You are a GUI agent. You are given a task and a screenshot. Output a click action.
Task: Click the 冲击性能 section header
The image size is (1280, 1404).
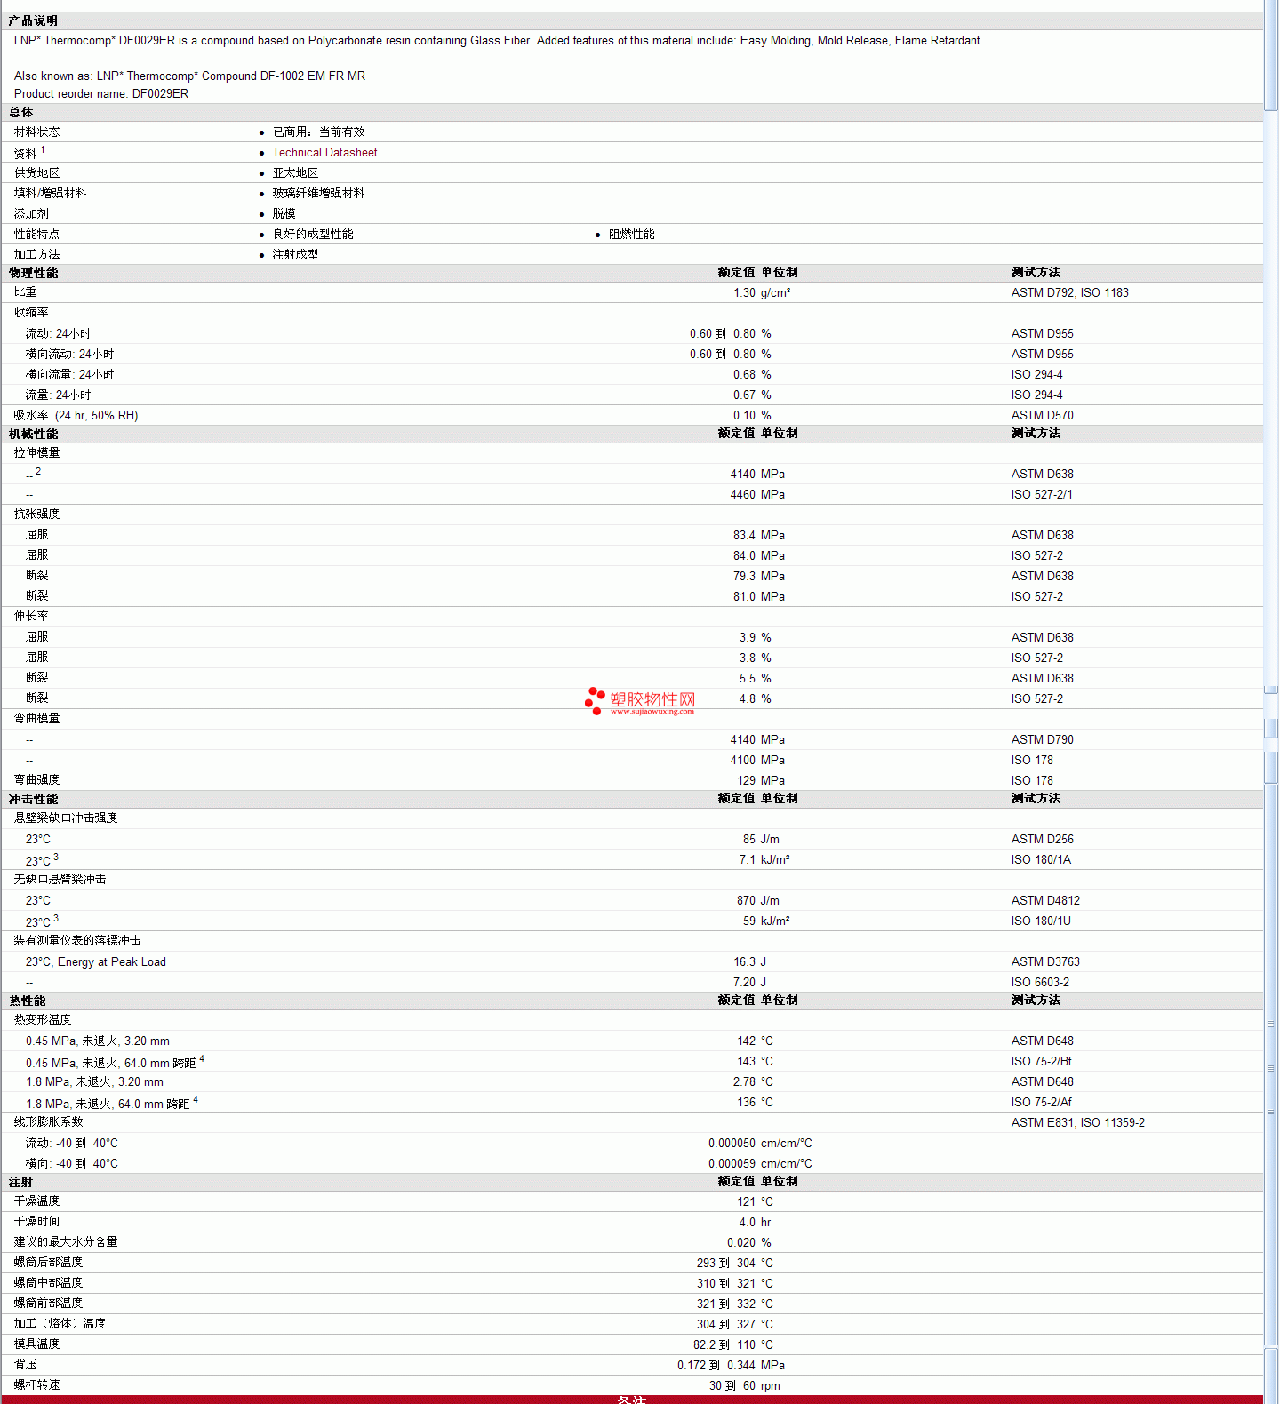[33, 799]
